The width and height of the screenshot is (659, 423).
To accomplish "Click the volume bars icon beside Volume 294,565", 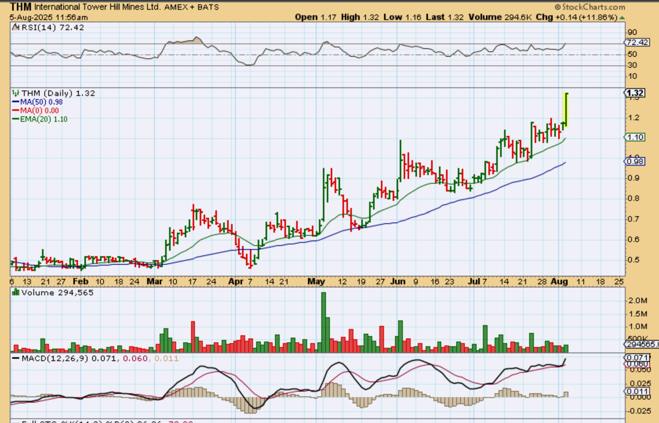I will 16,292.
